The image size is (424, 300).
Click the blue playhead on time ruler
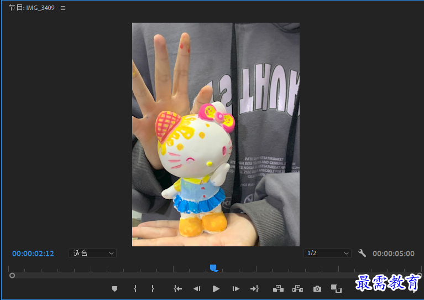point(213,268)
